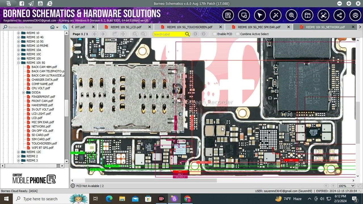Open the Telegram paper-plane icon

click(31, 4)
